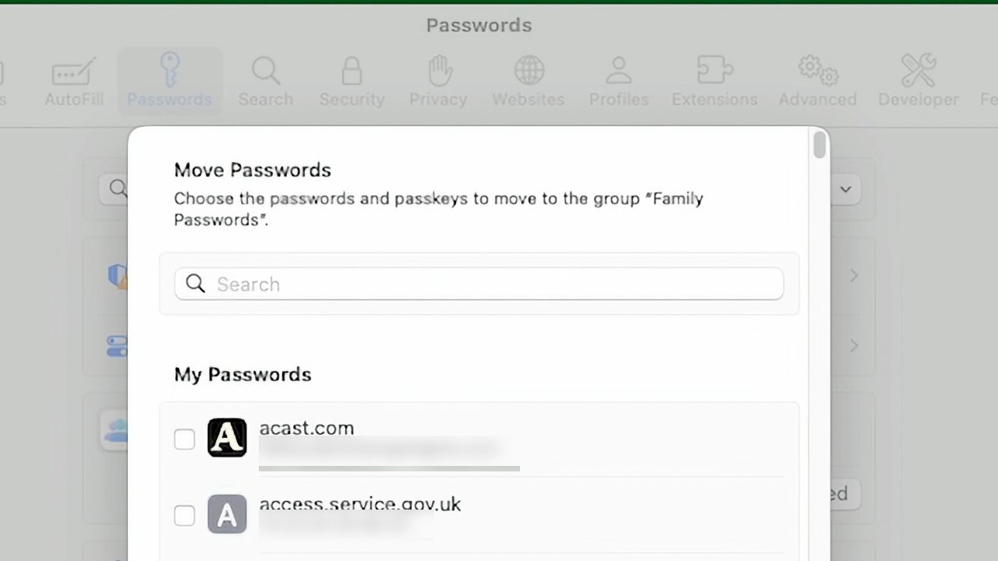Open the dropdown chevron behind the sheet
This screenshot has width=998, height=561.
(x=845, y=189)
